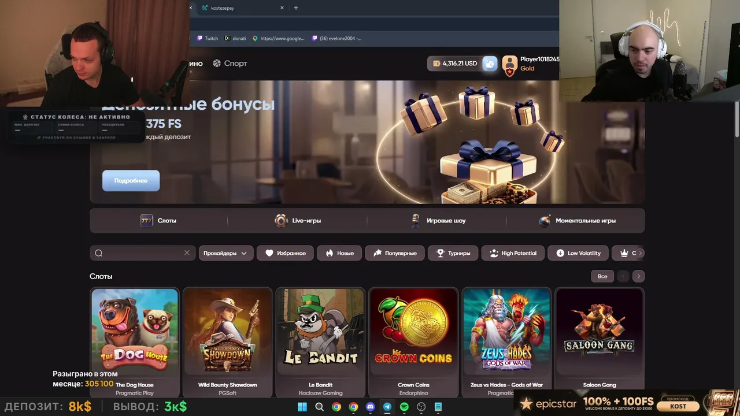
Task: Open Telegram from the taskbar
Action: coord(387,407)
